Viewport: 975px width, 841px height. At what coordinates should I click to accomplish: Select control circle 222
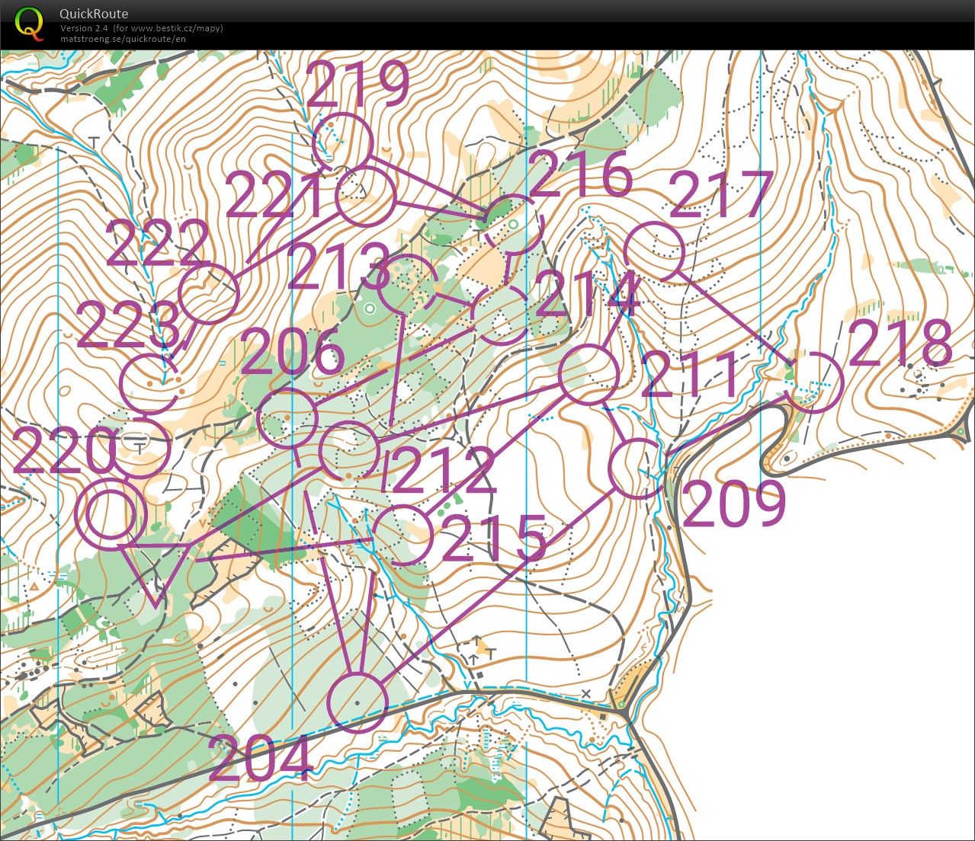tap(209, 294)
